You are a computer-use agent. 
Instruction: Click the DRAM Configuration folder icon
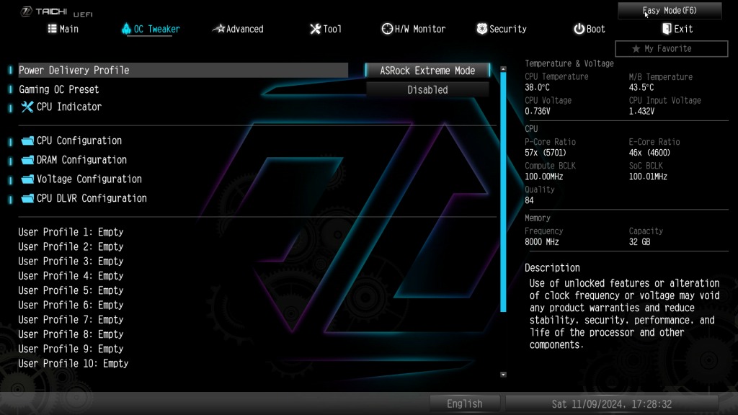(x=28, y=160)
